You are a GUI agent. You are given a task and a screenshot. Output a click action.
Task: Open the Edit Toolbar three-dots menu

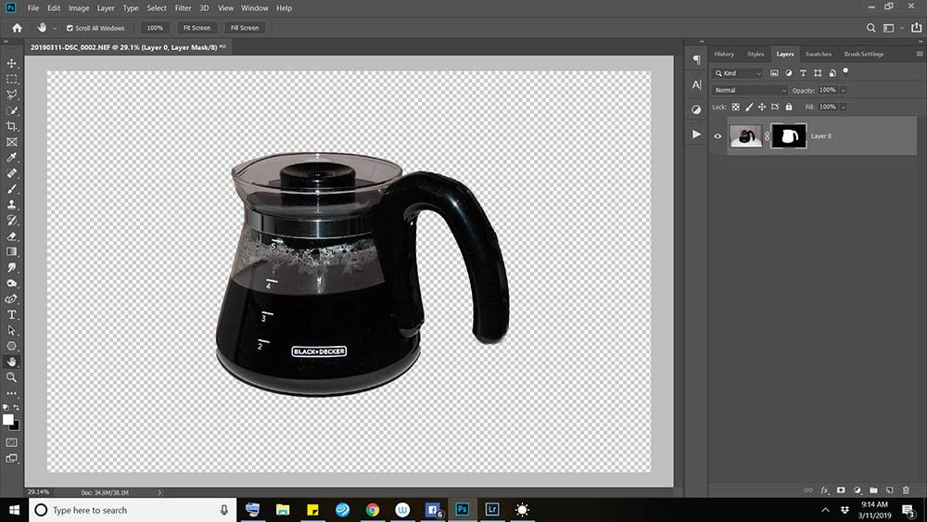[x=11, y=393]
